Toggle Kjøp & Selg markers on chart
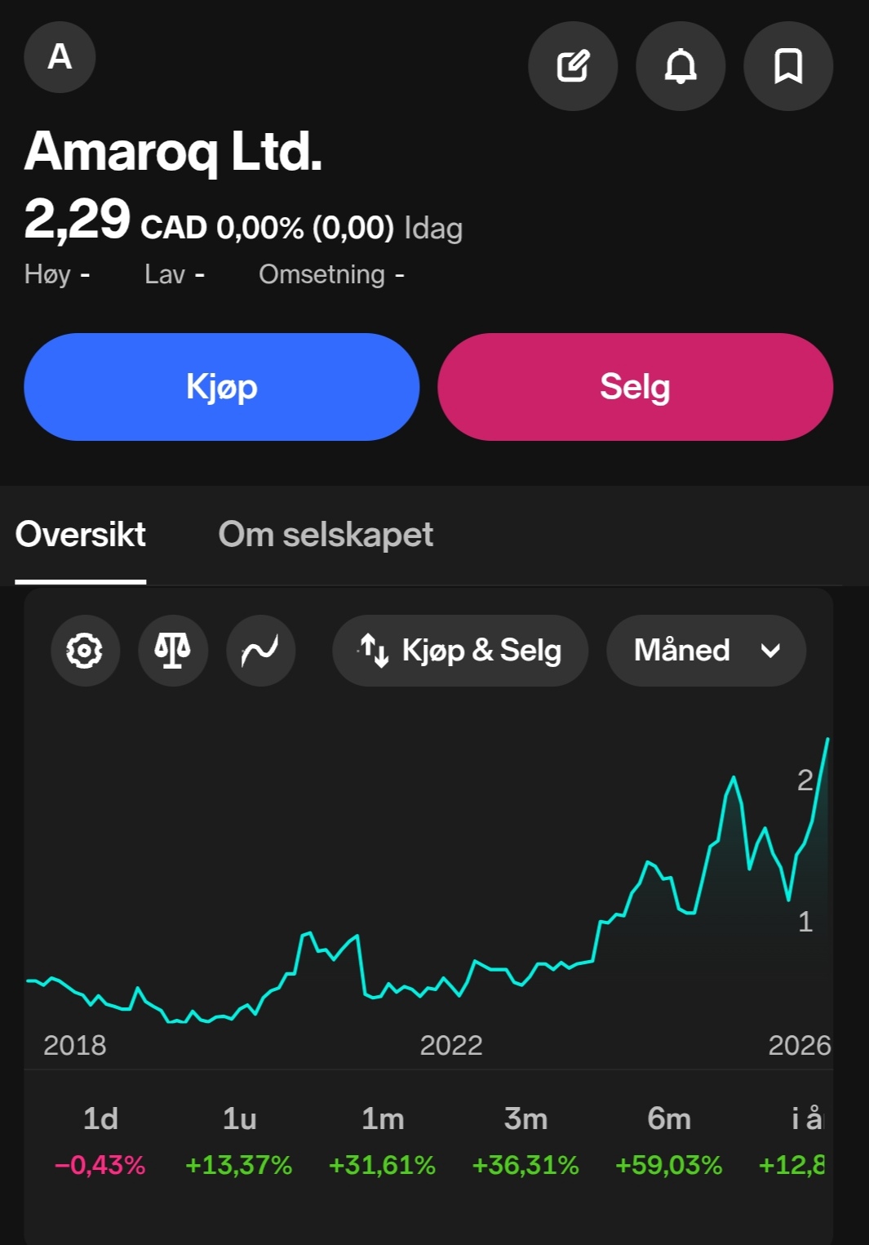This screenshot has height=1245, width=869. 460,651
